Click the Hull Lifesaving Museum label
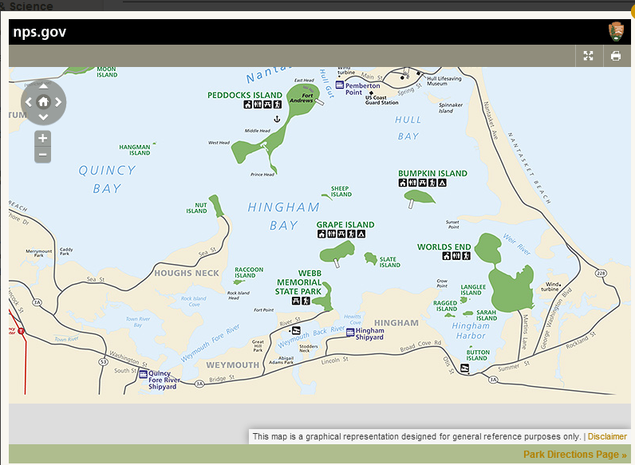Screen dimensions: 635x465 (444, 81)
